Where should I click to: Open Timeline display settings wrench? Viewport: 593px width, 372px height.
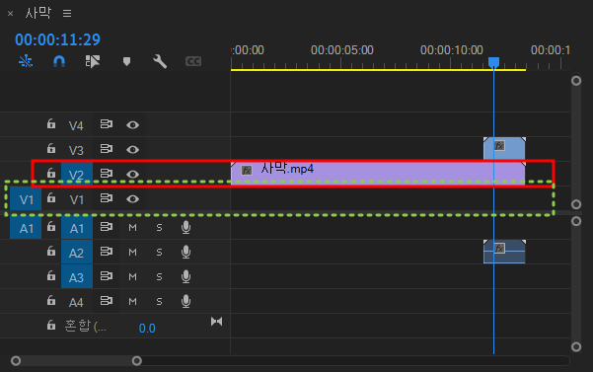[x=160, y=61]
